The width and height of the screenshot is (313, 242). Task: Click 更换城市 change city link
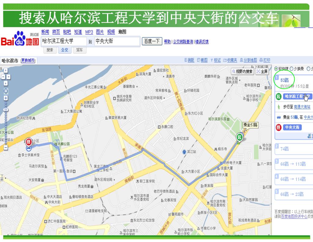point(28,60)
